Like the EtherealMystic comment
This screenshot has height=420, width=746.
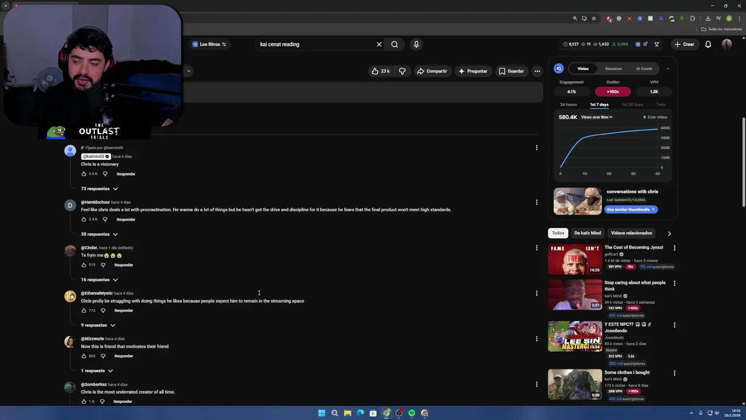coord(83,310)
